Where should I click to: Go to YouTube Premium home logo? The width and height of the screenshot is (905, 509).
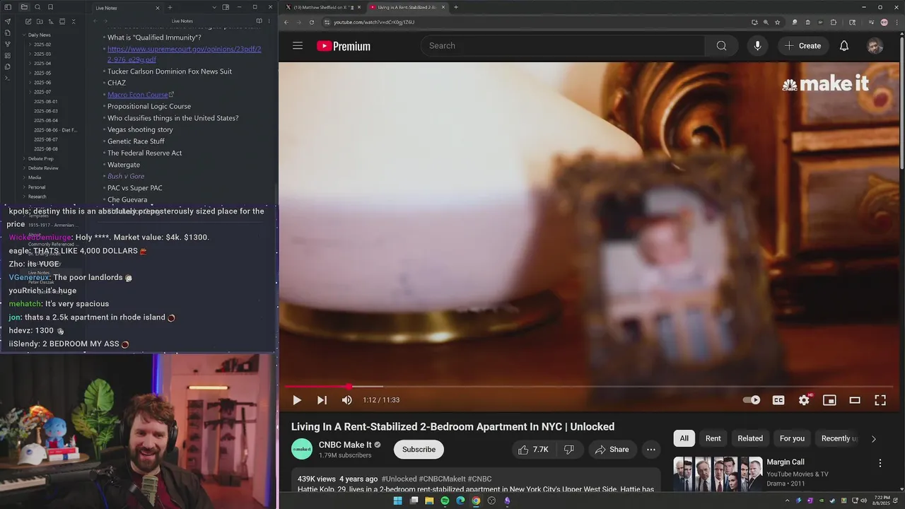pyautogui.click(x=344, y=46)
